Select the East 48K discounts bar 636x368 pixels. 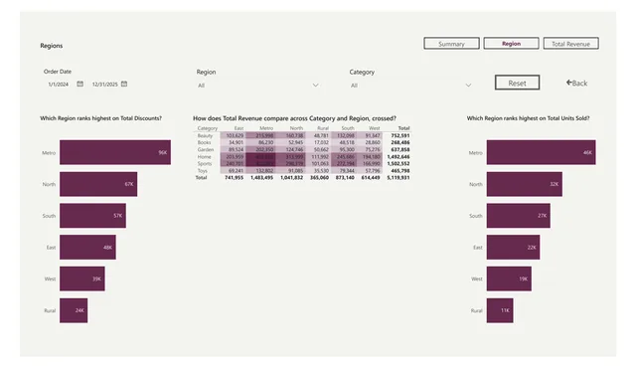click(87, 247)
